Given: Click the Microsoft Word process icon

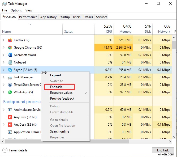Looking at the screenshot, I should (10, 55).
